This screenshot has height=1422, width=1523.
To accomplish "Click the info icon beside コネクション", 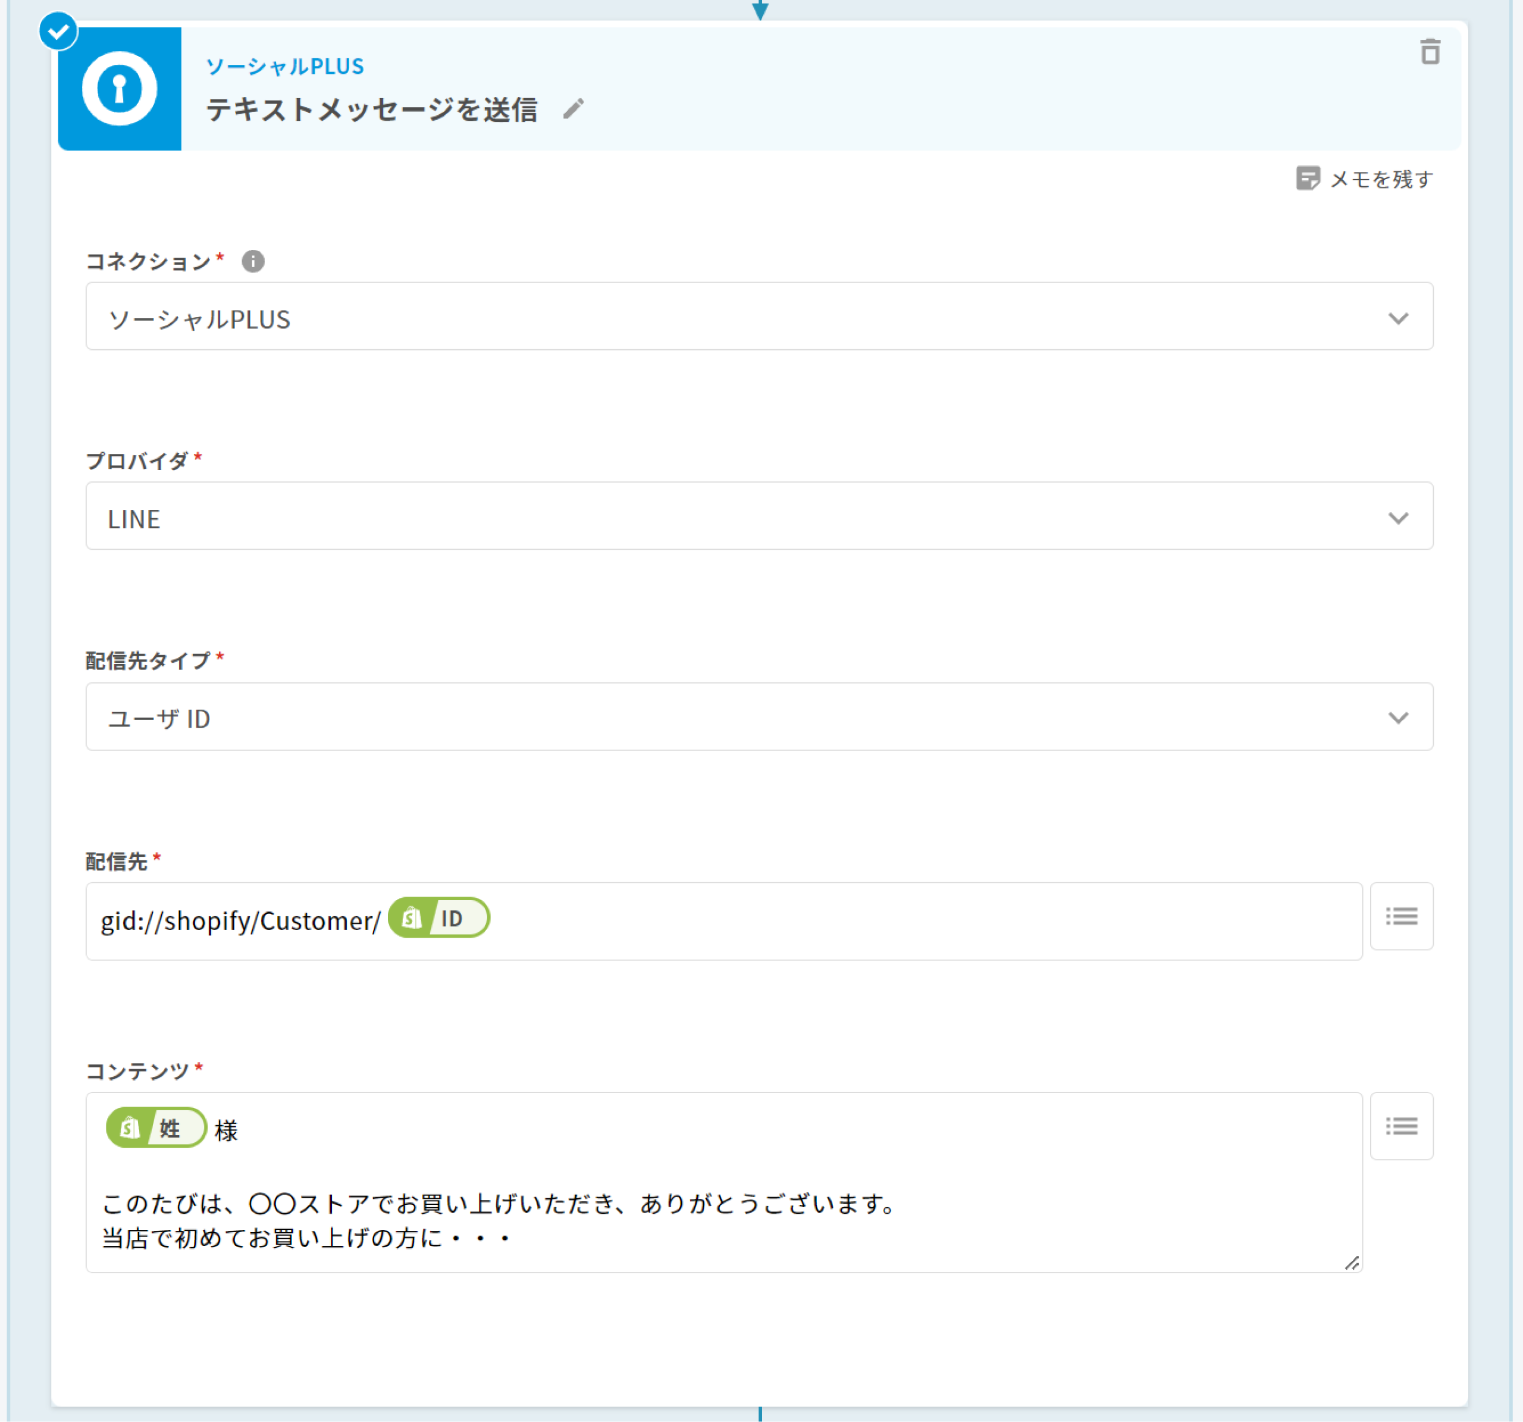I will click(x=253, y=261).
